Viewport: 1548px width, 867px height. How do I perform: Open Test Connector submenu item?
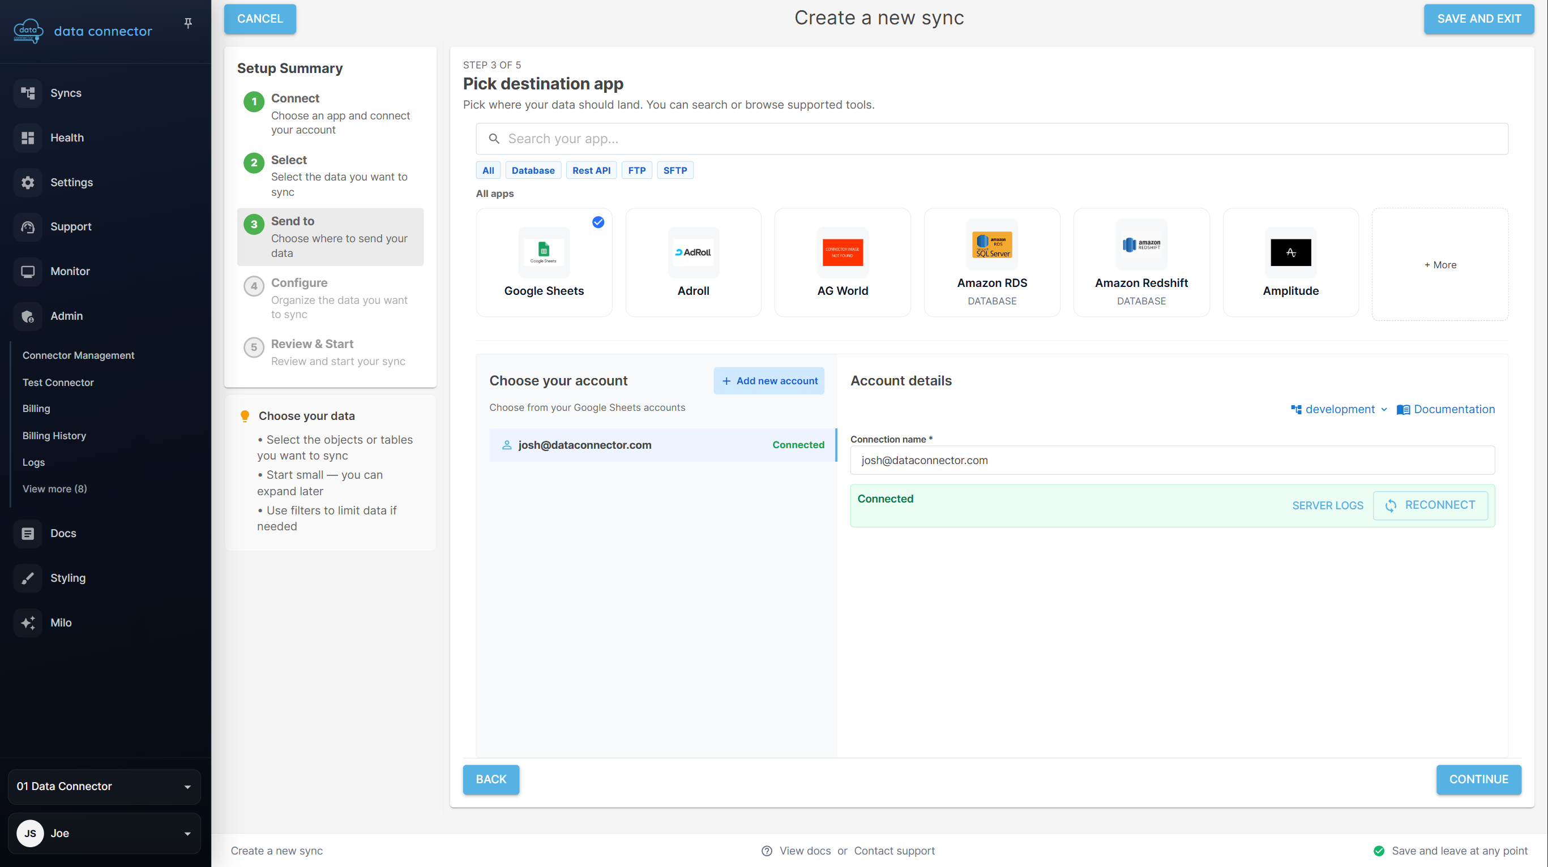58,382
